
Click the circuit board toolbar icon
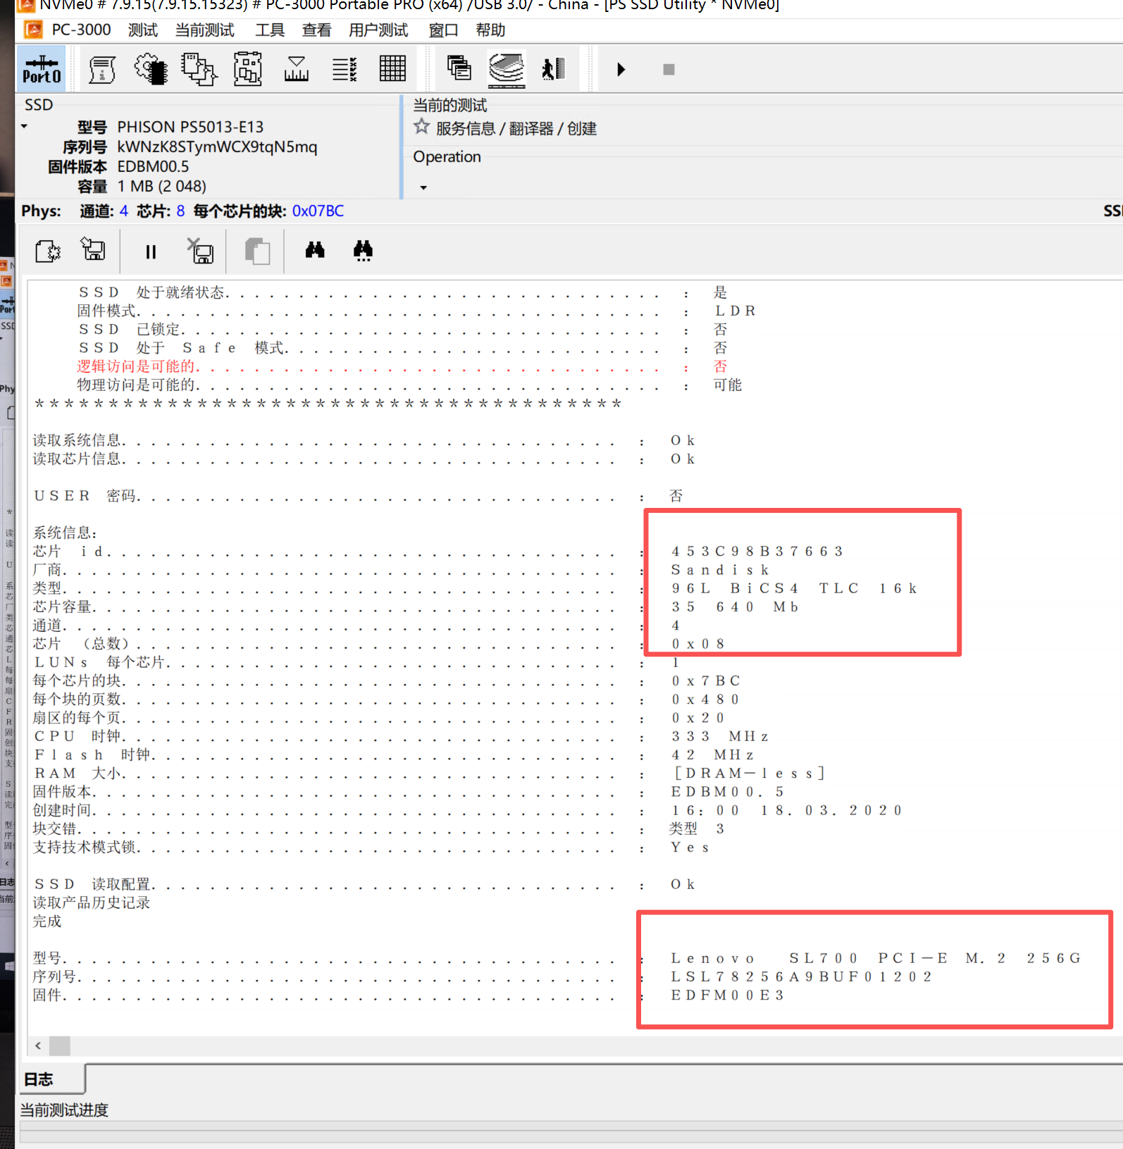248,69
